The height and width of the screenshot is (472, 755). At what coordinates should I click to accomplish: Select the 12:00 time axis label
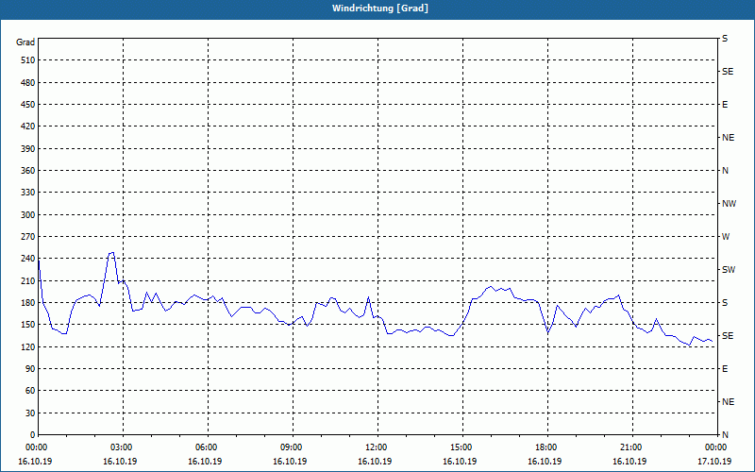[375, 447]
